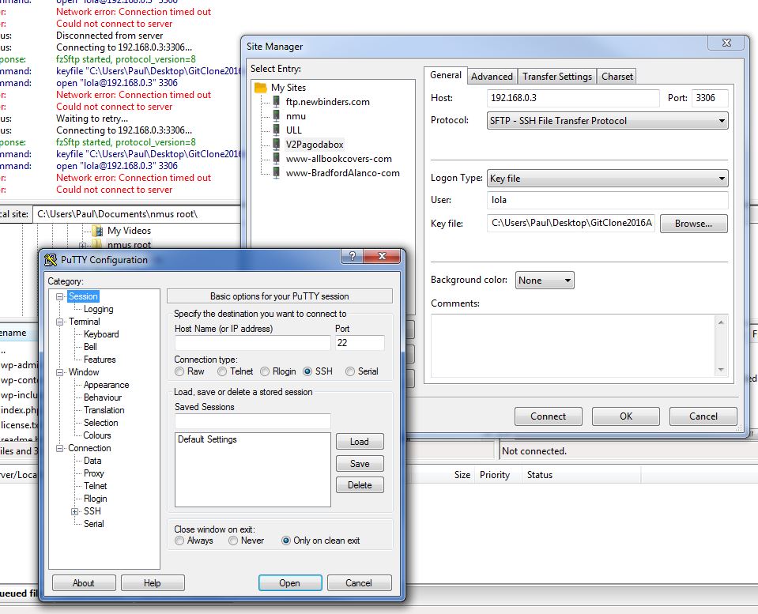The image size is (758, 614).
Task: Expand the SSH node in PuTTY tree
Action: click(74, 511)
